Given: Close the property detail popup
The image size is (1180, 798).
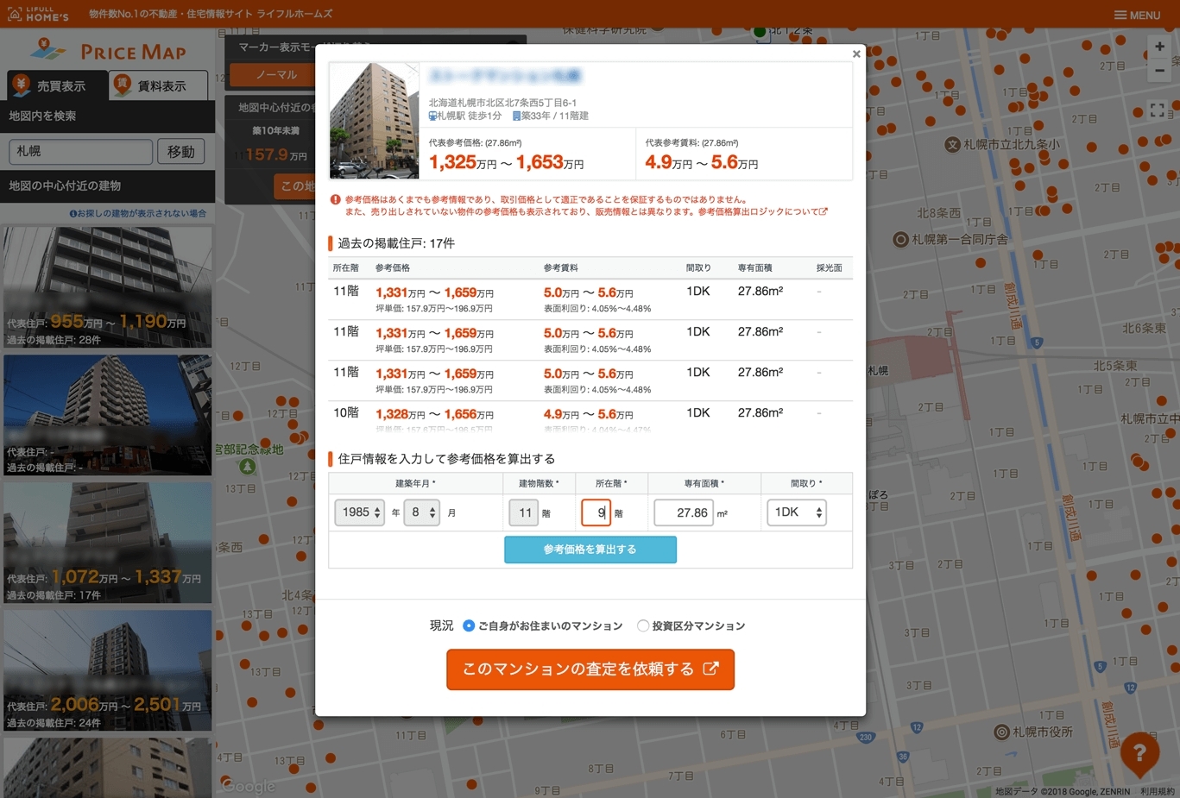Looking at the screenshot, I should point(855,54).
